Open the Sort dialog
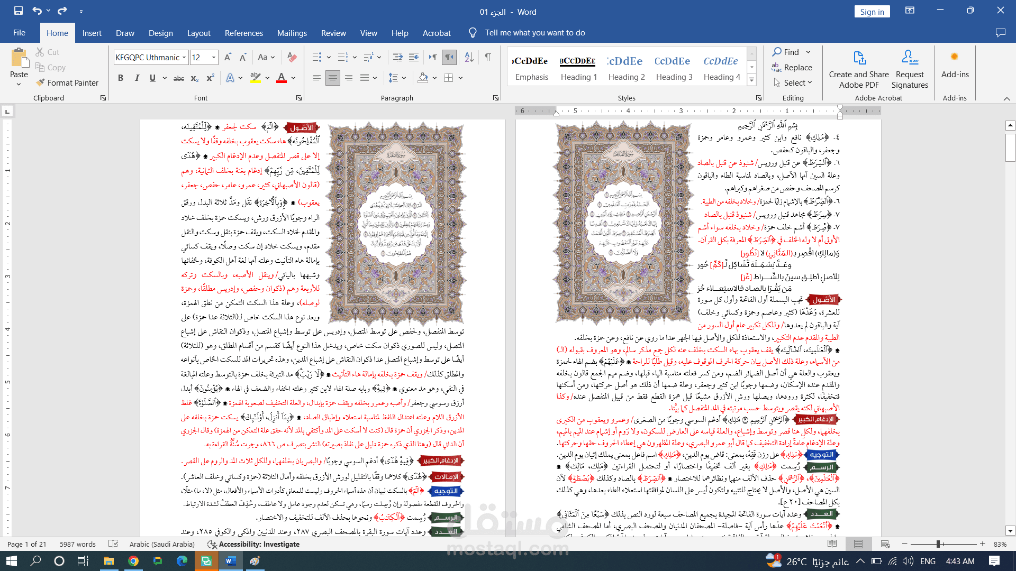Screen dimensions: 1016x571 468,57
